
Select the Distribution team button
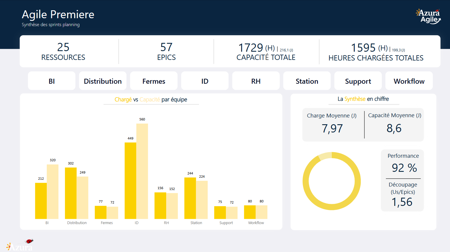pyautogui.click(x=103, y=81)
